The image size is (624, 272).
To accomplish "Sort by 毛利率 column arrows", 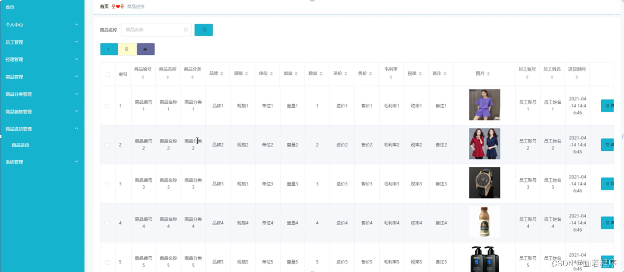I will (391, 77).
